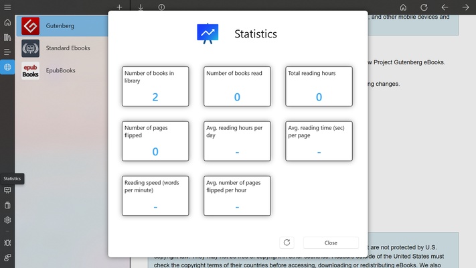Select the Gutenberg catalog

(62, 26)
